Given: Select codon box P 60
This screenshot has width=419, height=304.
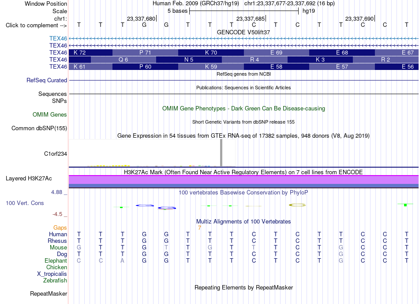Looking at the screenshot, I should click(145, 66).
